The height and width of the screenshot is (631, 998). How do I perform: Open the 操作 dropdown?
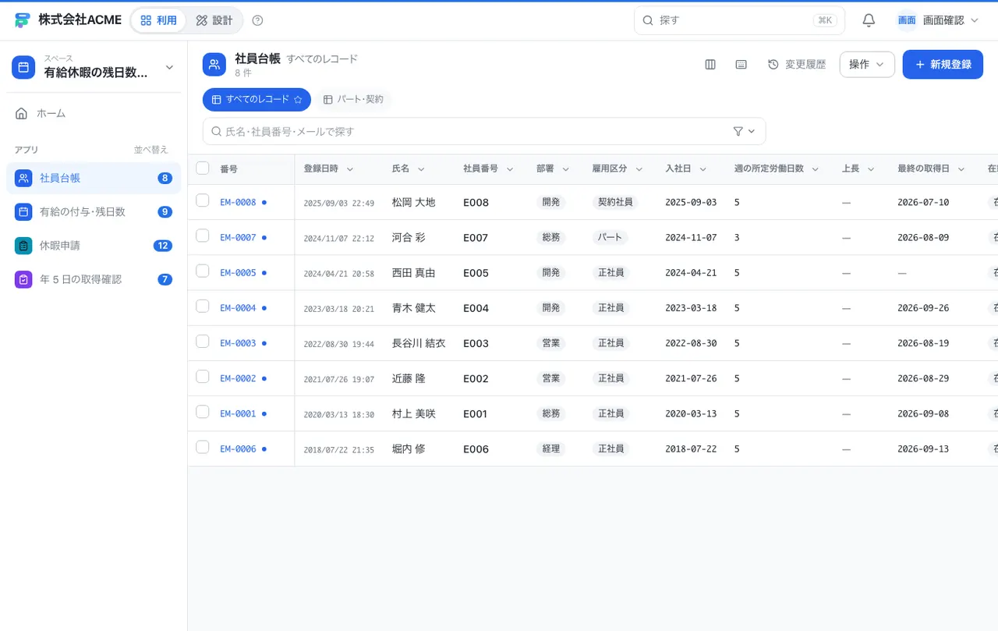867,65
